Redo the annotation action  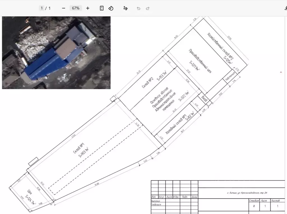pyautogui.click(x=148, y=8)
